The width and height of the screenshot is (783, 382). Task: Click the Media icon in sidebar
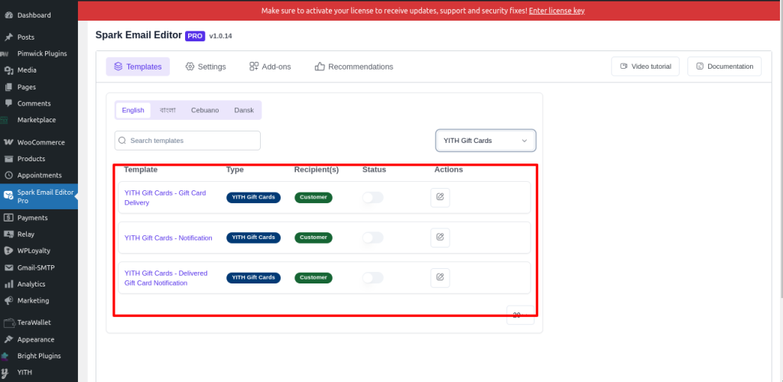coord(8,70)
